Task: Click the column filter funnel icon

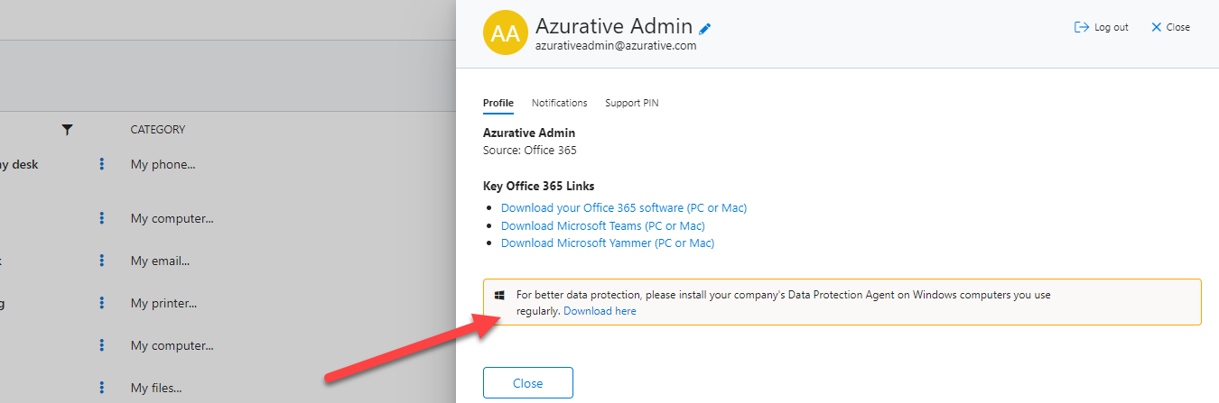Action: pos(67,130)
